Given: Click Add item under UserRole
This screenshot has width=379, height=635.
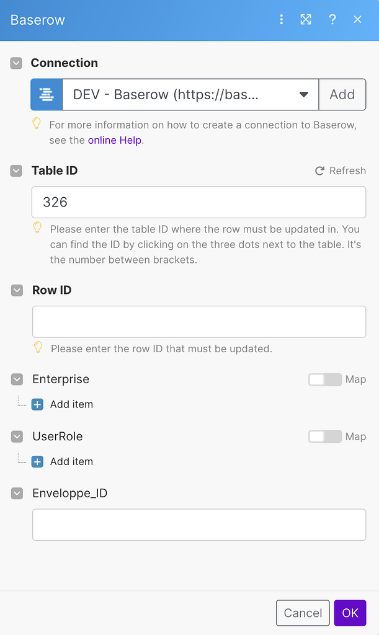Looking at the screenshot, I should 62,461.
